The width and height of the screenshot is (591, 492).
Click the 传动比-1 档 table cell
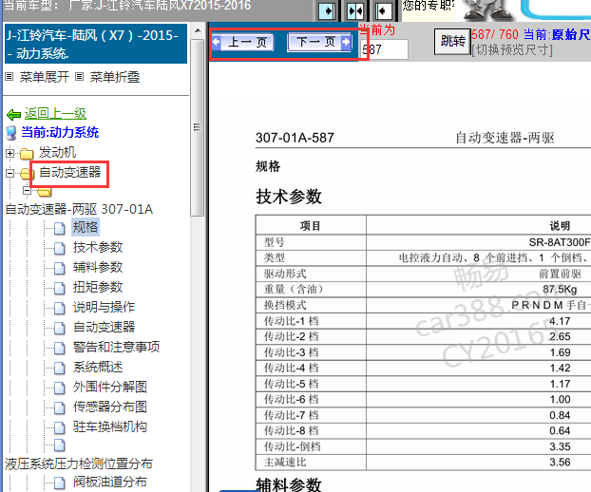(x=291, y=321)
